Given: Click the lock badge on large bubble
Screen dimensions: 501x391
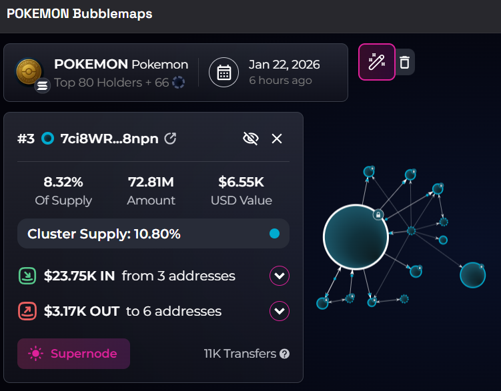Looking at the screenshot, I should click(378, 214).
